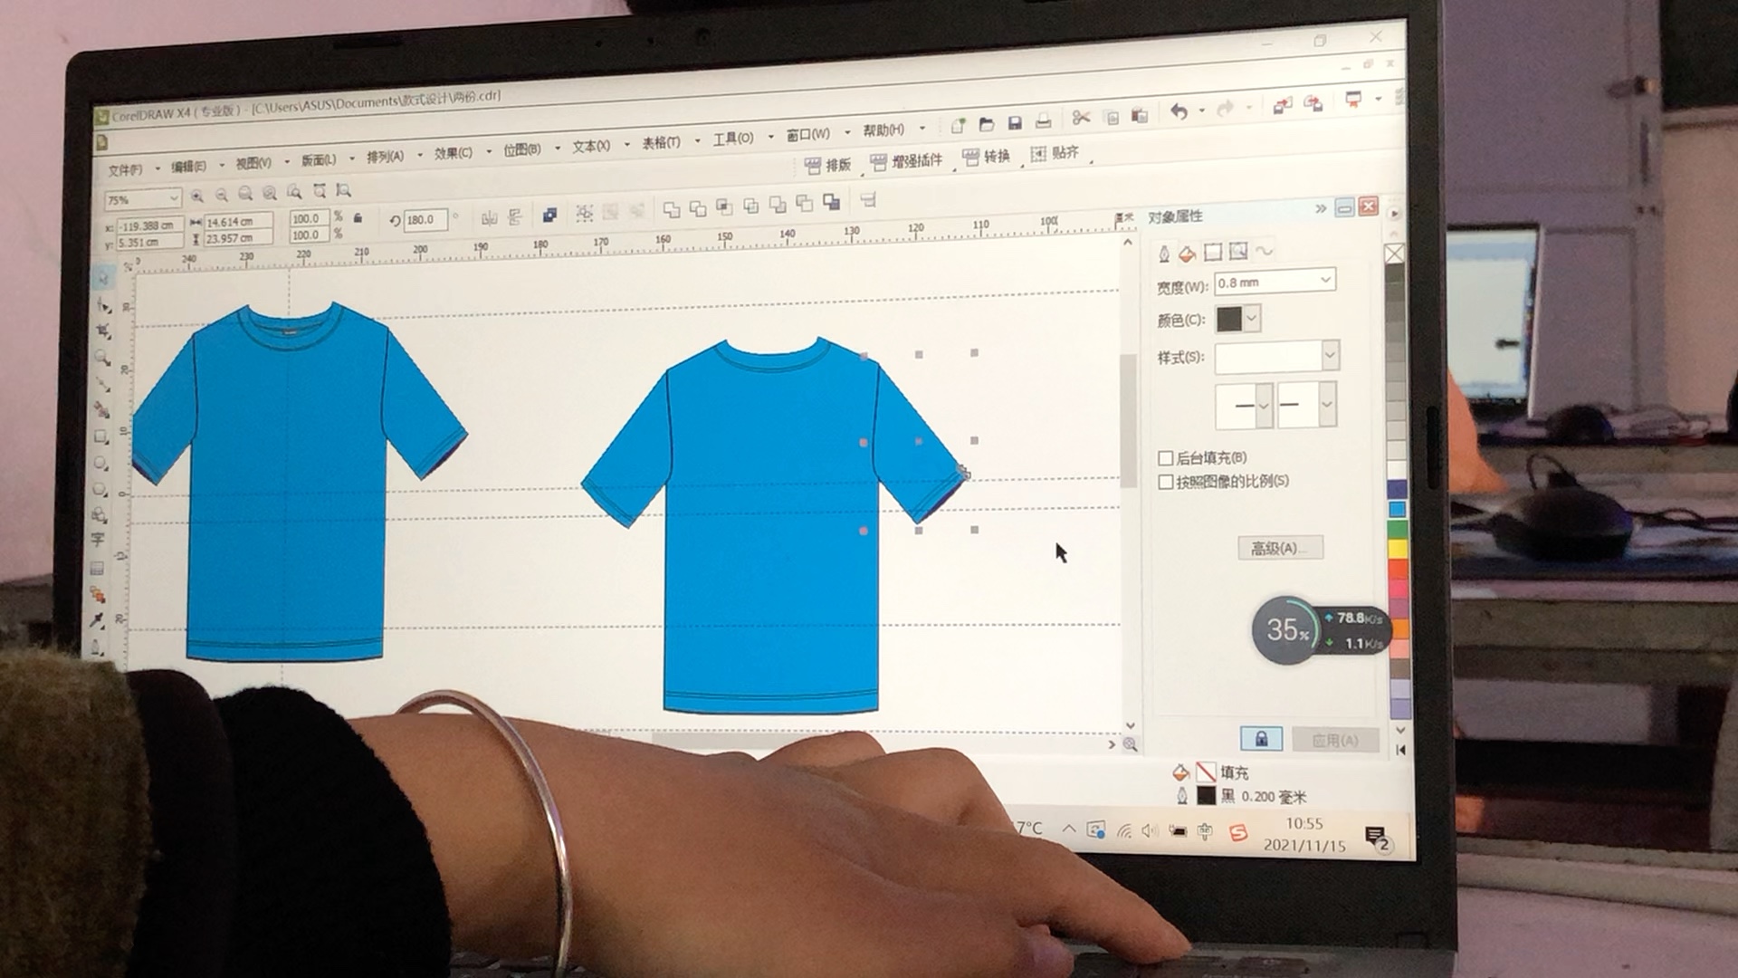Open the 文本(X) menu

pyautogui.click(x=591, y=146)
